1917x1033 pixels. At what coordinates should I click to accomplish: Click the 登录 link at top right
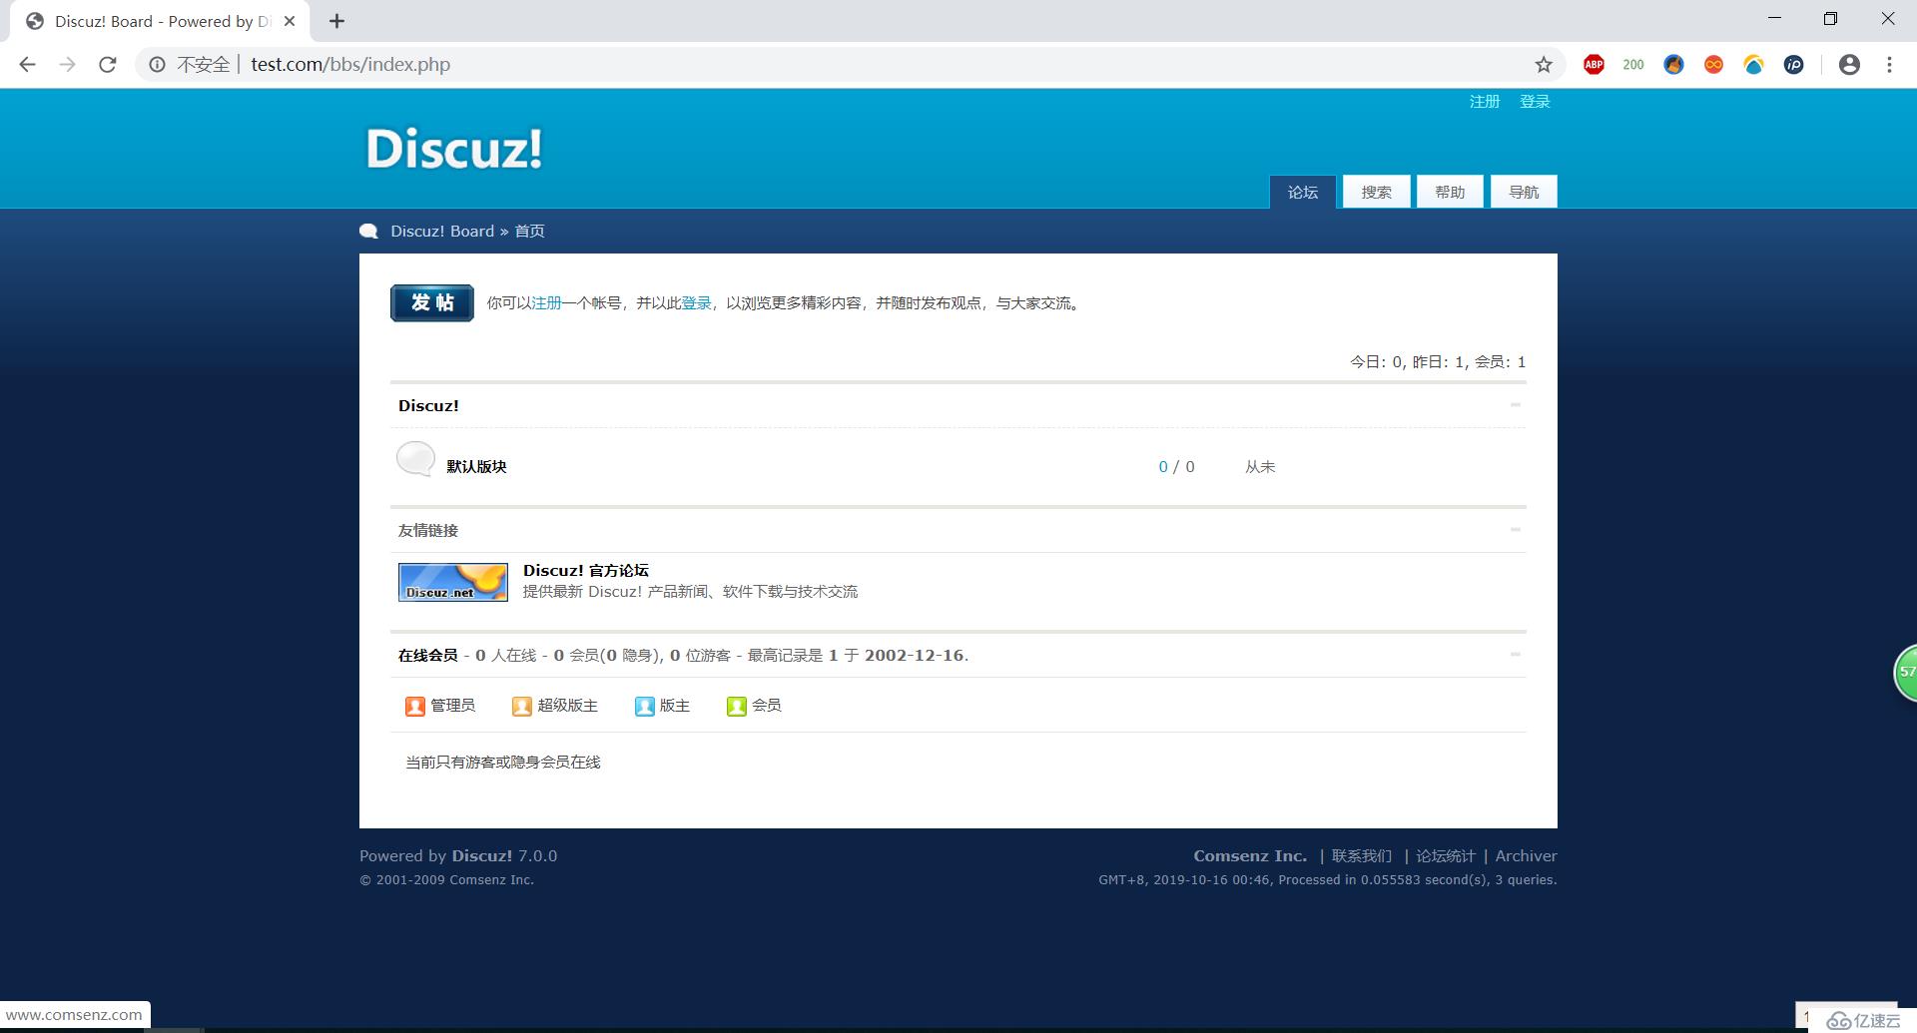pyautogui.click(x=1535, y=102)
